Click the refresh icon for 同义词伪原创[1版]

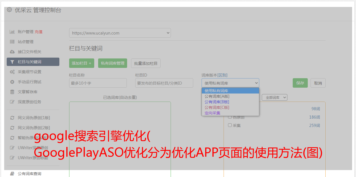[x=12, y=118]
